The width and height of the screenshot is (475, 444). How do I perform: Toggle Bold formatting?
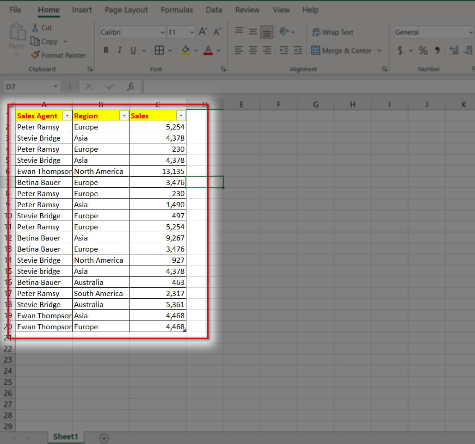[106, 50]
